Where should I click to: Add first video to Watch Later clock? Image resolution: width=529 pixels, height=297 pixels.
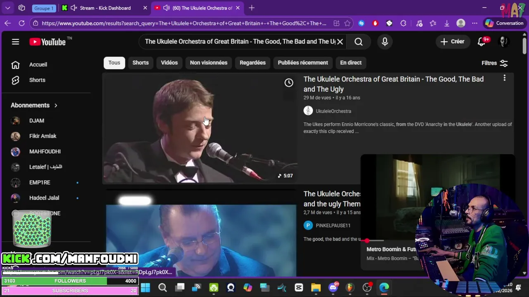coord(289,83)
